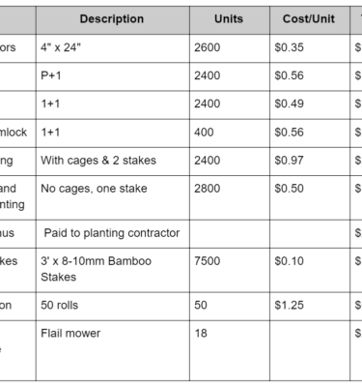Select the 7500 units cell
Screen dimensions: 362x387
click(x=230, y=270)
